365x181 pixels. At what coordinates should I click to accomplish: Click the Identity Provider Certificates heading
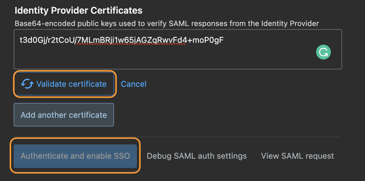78,11
